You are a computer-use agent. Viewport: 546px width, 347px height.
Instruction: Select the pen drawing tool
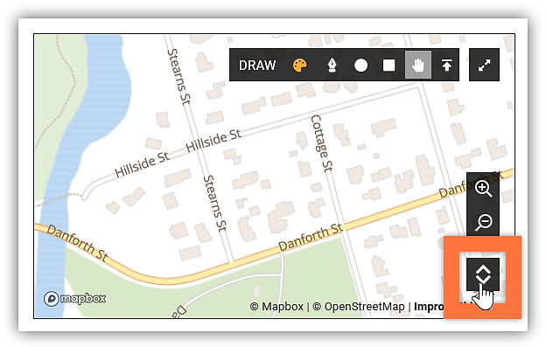tap(332, 65)
